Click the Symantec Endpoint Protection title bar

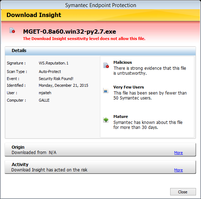tap(101, 5)
